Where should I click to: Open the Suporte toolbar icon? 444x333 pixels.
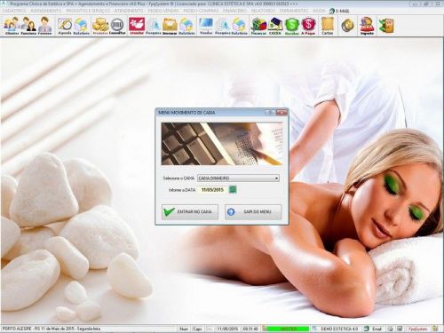(367, 26)
